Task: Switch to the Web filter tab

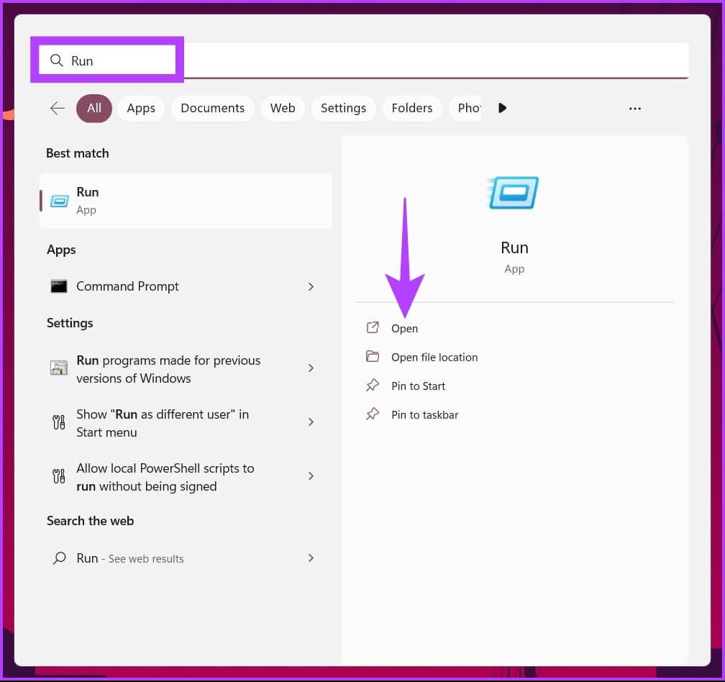Action: click(x=283, y=108)
